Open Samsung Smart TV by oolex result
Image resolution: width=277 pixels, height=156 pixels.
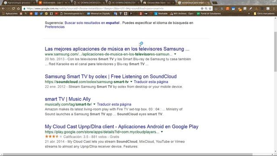click(x=111, y=76)
